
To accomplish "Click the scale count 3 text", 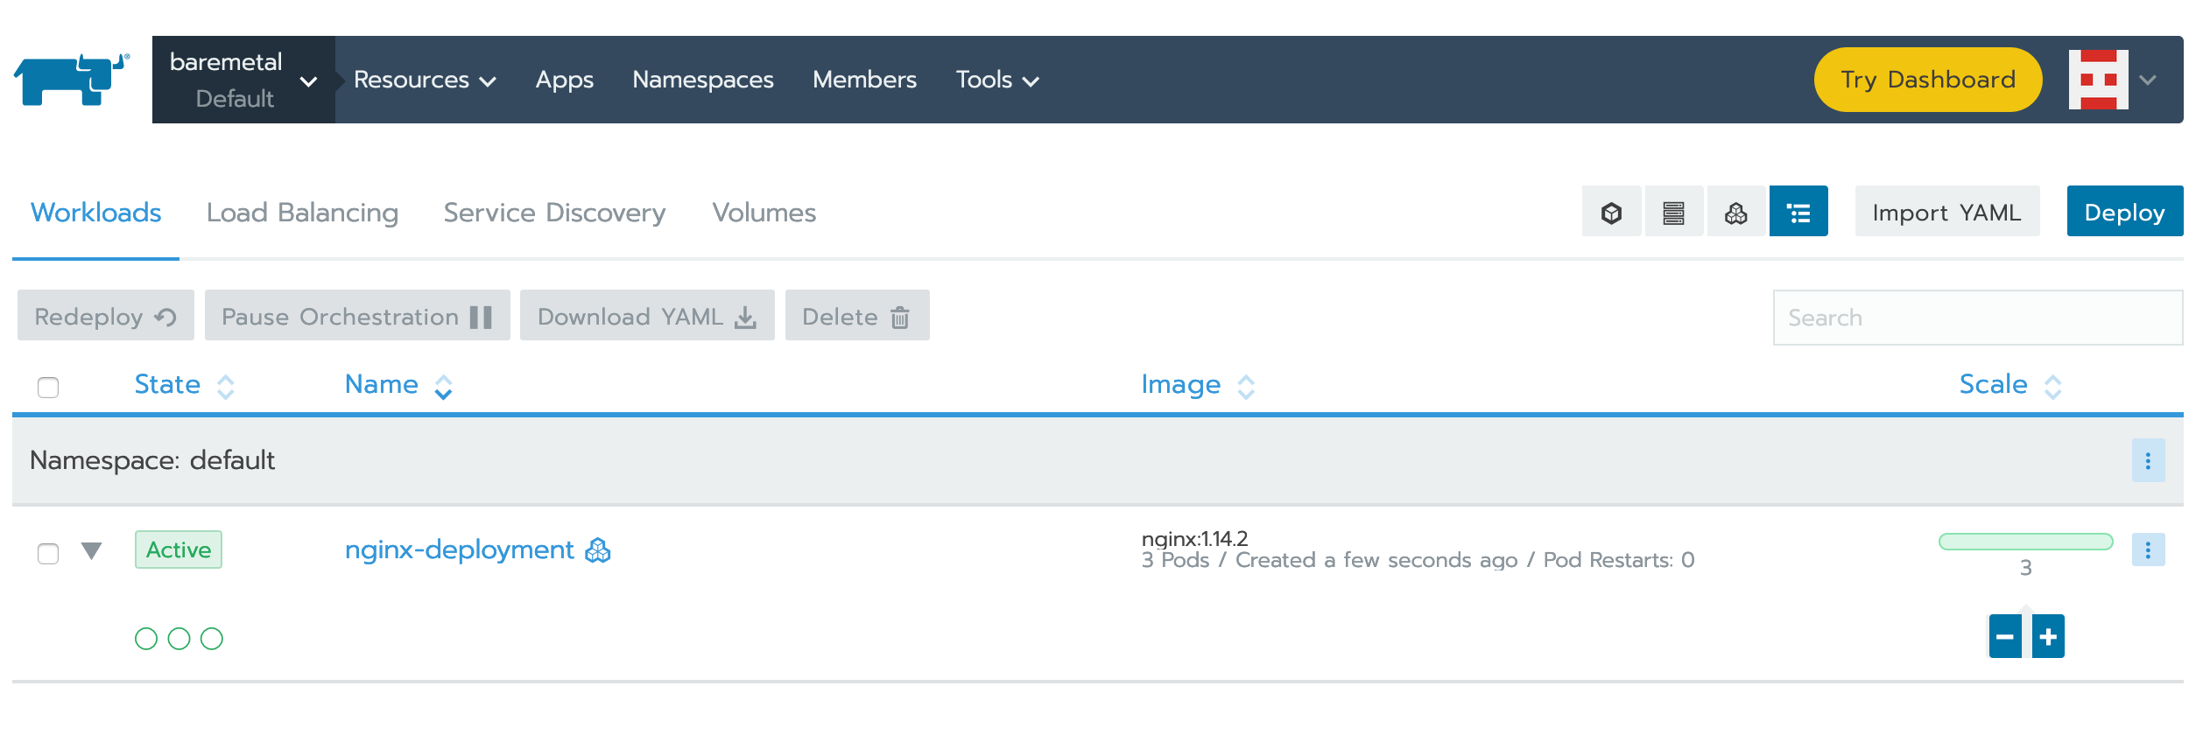I will (2025, 568).
